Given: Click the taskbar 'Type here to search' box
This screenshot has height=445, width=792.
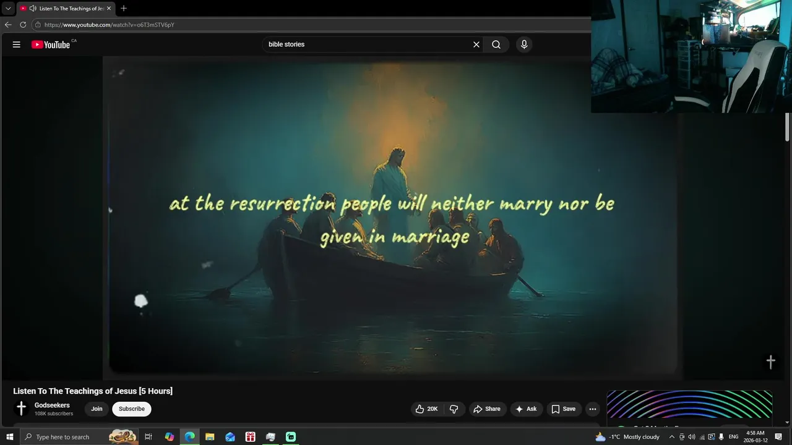Looking at the screenshot, I should (79, 437).
